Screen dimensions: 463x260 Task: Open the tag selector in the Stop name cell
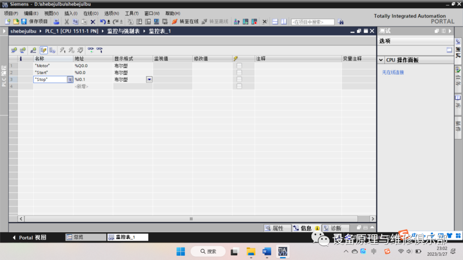click(70, 79)
